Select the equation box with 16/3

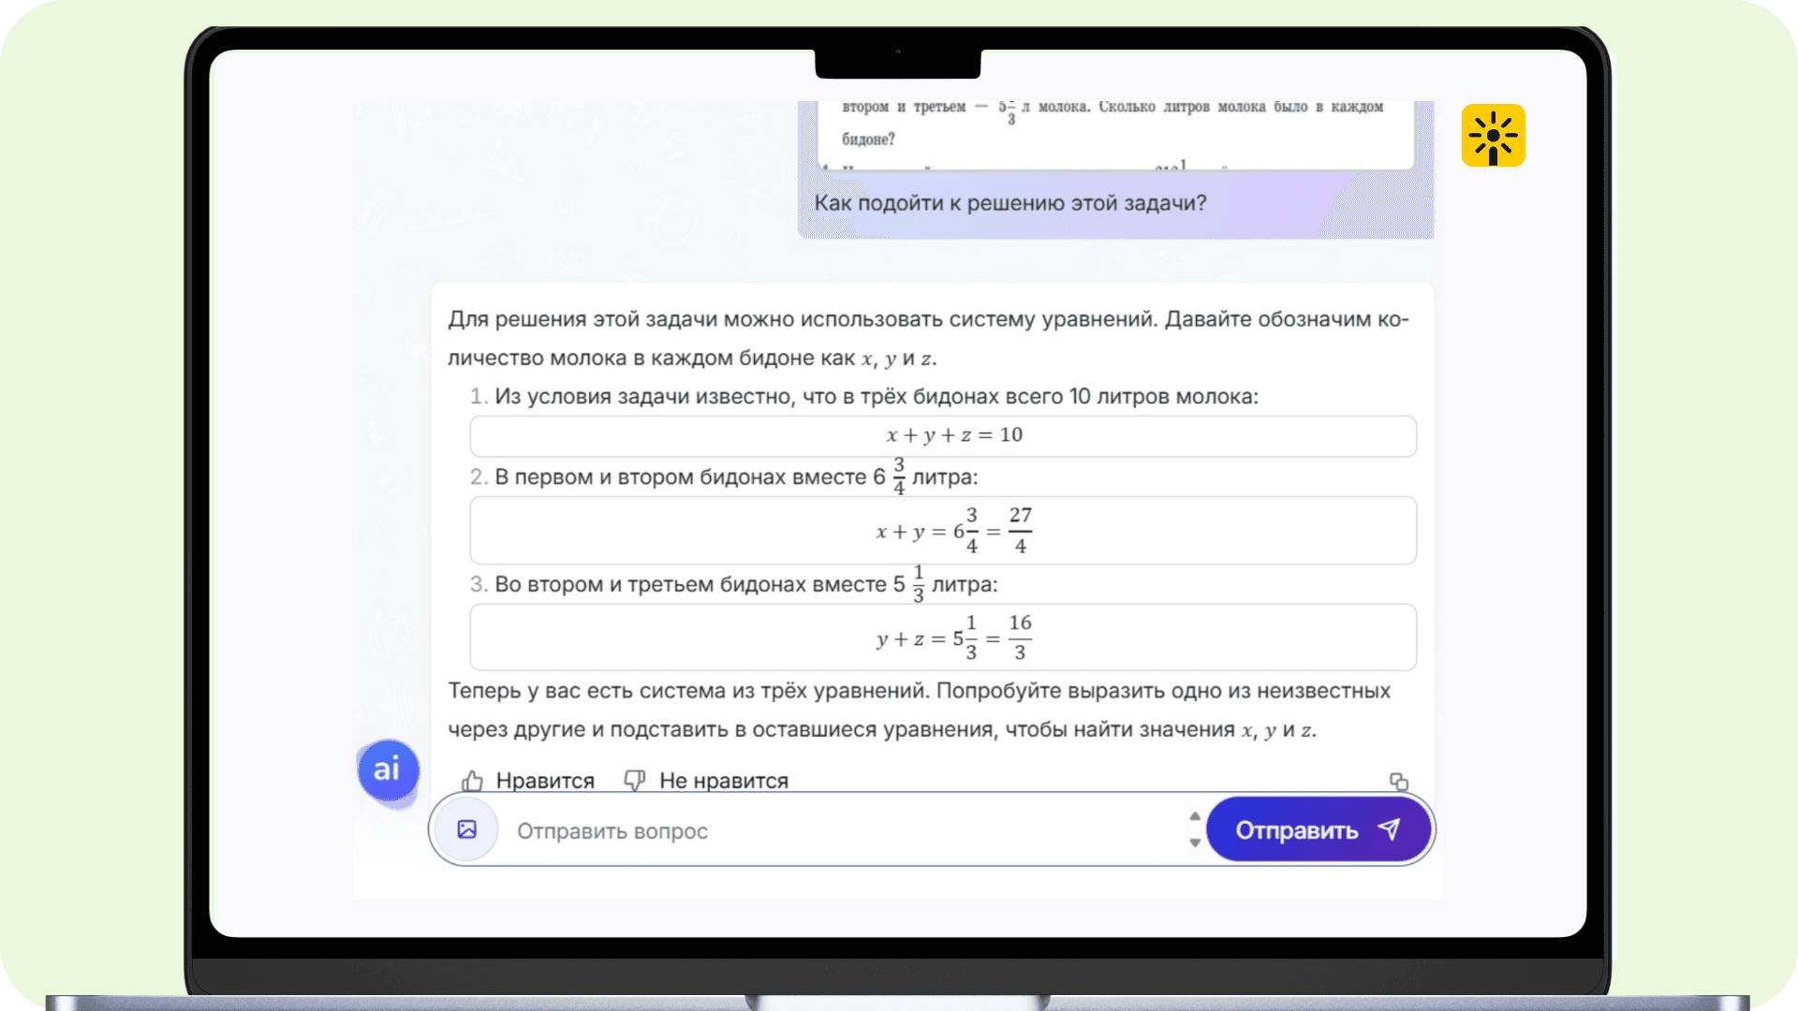[943, 637]
